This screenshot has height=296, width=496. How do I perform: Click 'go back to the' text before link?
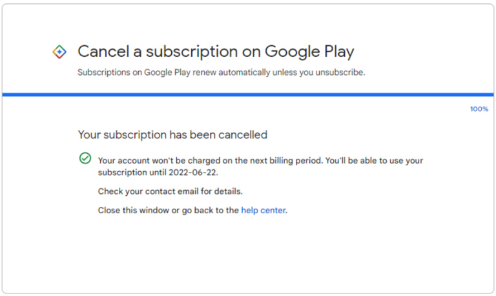click(211, 211)
